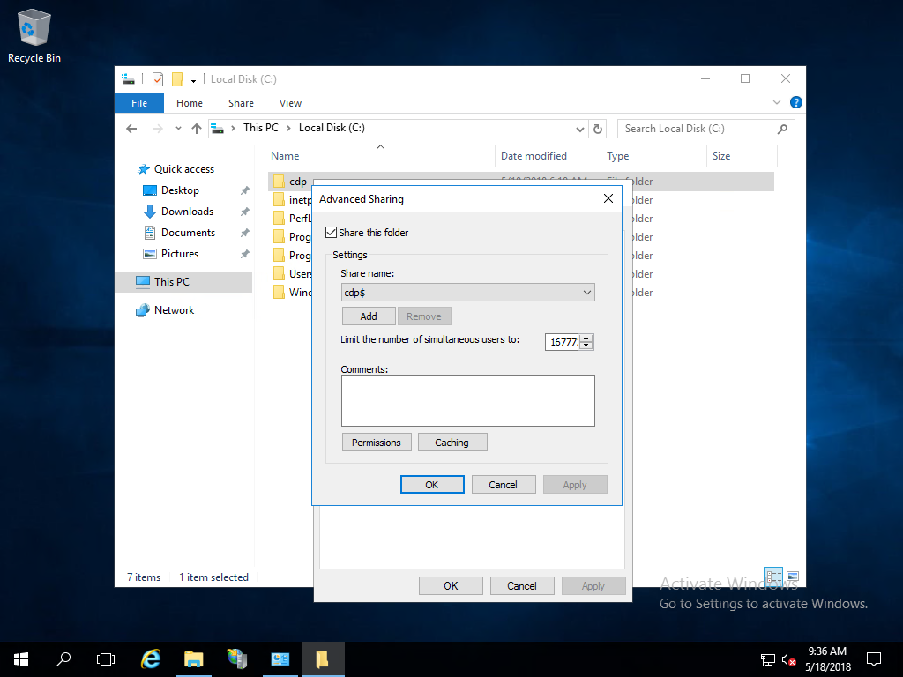This screenshot has width=903, height=677.
Task: Click inside the Comments text box
Action: pos(467,400)
